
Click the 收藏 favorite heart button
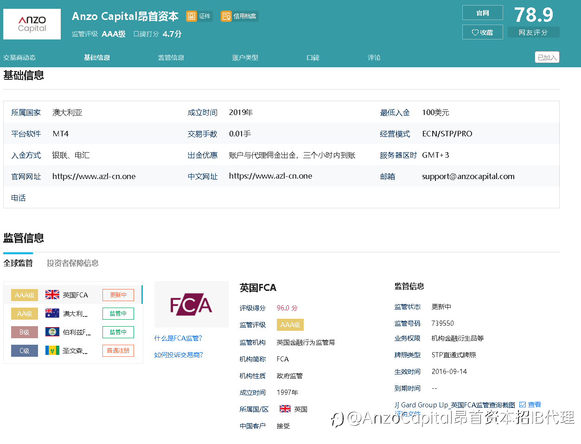pos(483,32)
